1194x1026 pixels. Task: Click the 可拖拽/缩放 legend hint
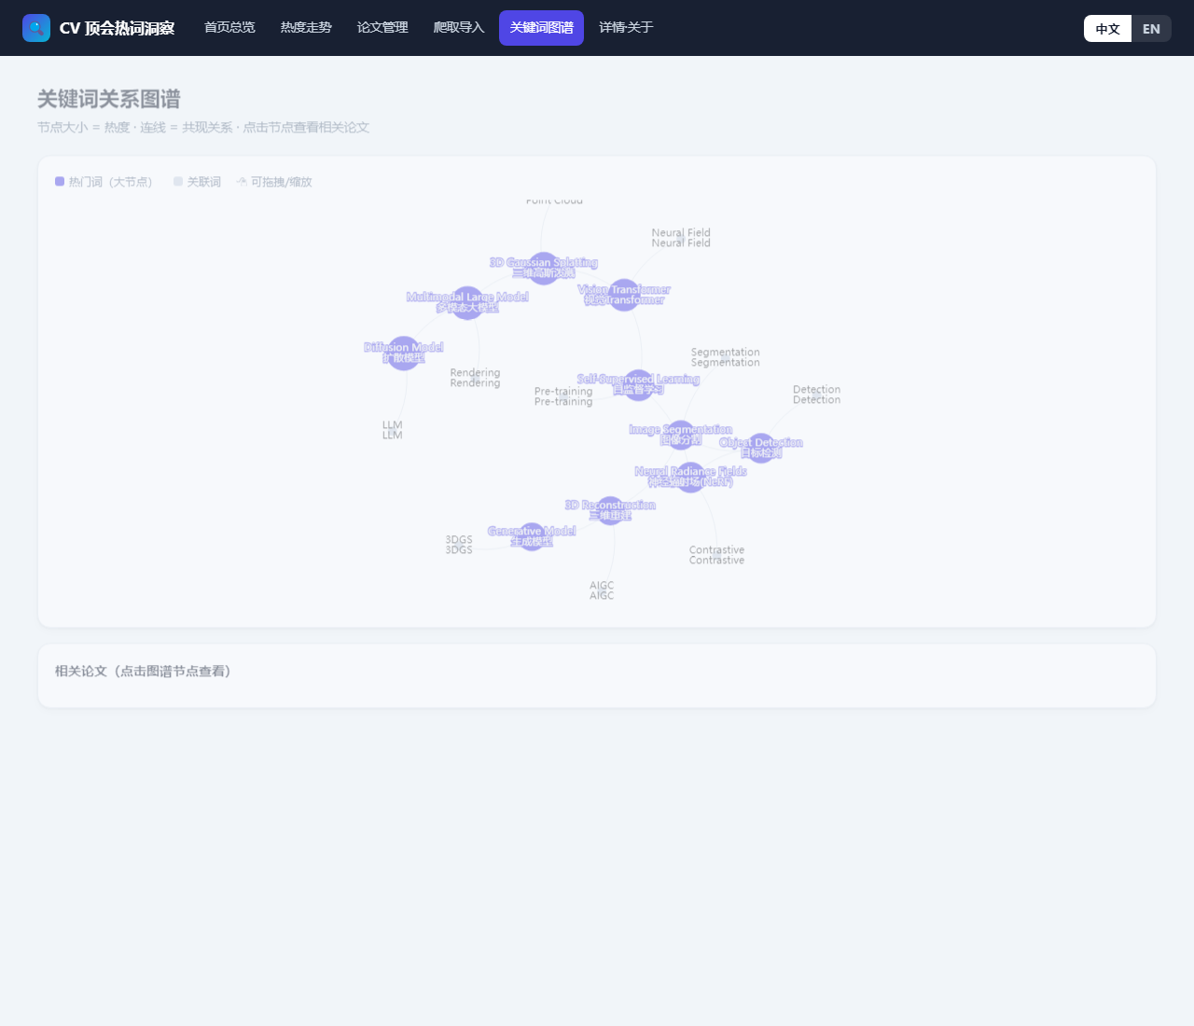pos(273,182)
